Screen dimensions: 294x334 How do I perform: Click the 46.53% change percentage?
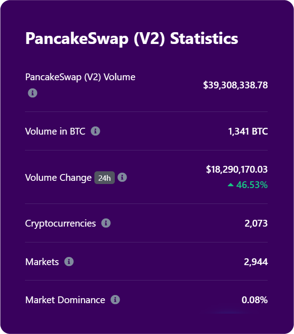point(252,185)
